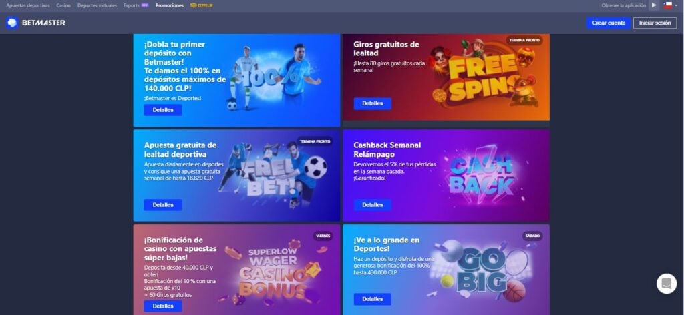Open the Apuestas deportivas menu
Viewport: 684px width, 315px height.
coord(28,5)
